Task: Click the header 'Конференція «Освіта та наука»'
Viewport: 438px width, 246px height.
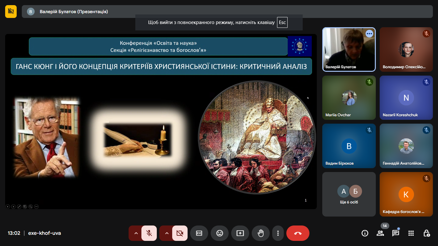Action: (158, 43)
